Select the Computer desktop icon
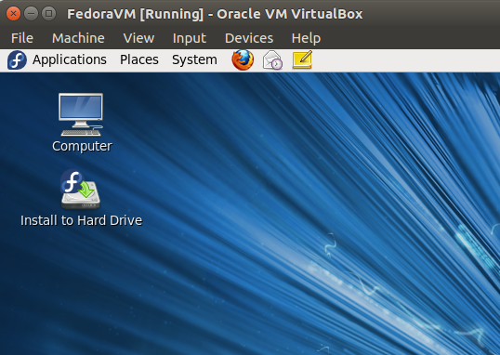The width and height of the screenshot is (500, 355). click(81, 114)
